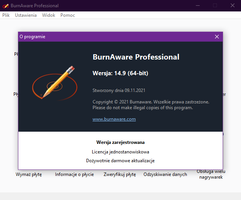Close the BurnAware Professional main window
The height and width of the screenshot is (200, 241).
[233, 5]
